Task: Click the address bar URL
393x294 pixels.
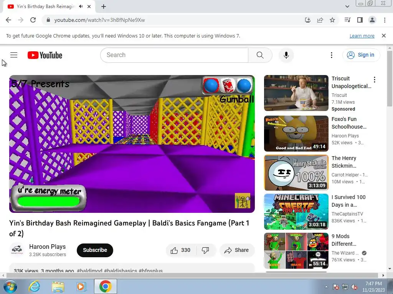Action: 99,20
